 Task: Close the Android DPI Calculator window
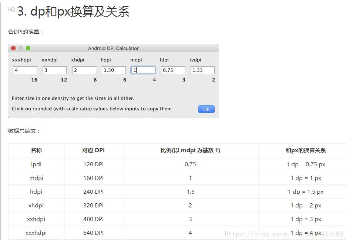[x=13, y=48]
